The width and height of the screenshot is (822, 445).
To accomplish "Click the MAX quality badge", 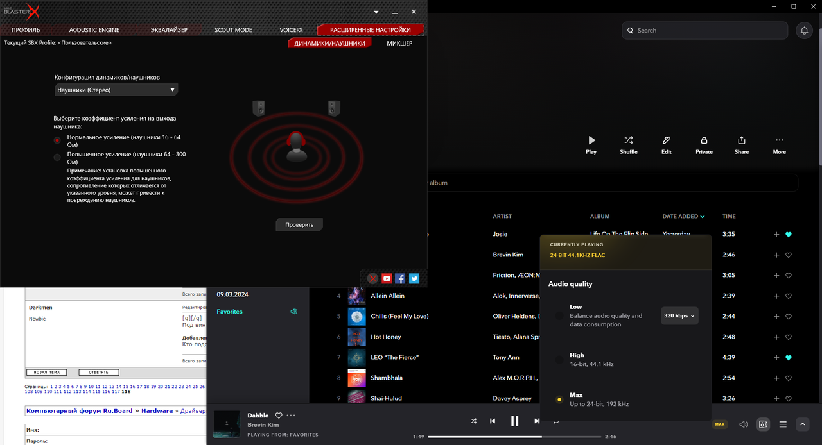I will click(720, 424).
